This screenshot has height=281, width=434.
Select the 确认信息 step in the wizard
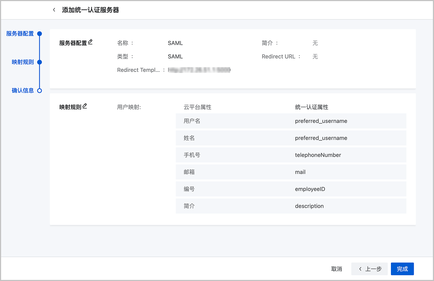23,91
